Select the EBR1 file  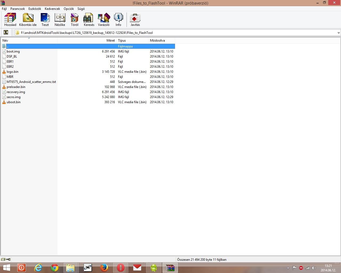[x=10, y=61]
